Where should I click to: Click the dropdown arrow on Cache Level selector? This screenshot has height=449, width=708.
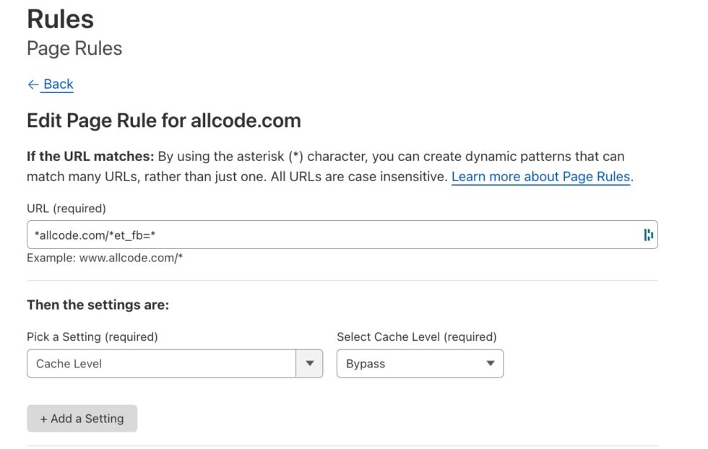pyautogui.click(x=311, y=363)
